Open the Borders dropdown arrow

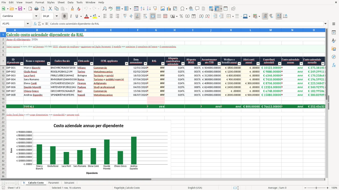coord(234,16)
